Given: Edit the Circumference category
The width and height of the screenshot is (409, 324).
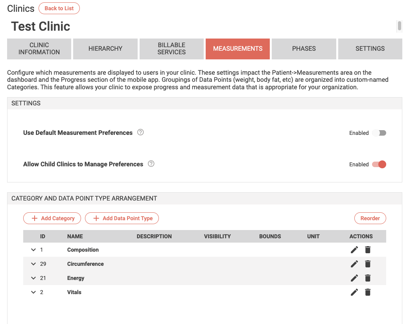Looking at the screenshot, I should [354, 264].
